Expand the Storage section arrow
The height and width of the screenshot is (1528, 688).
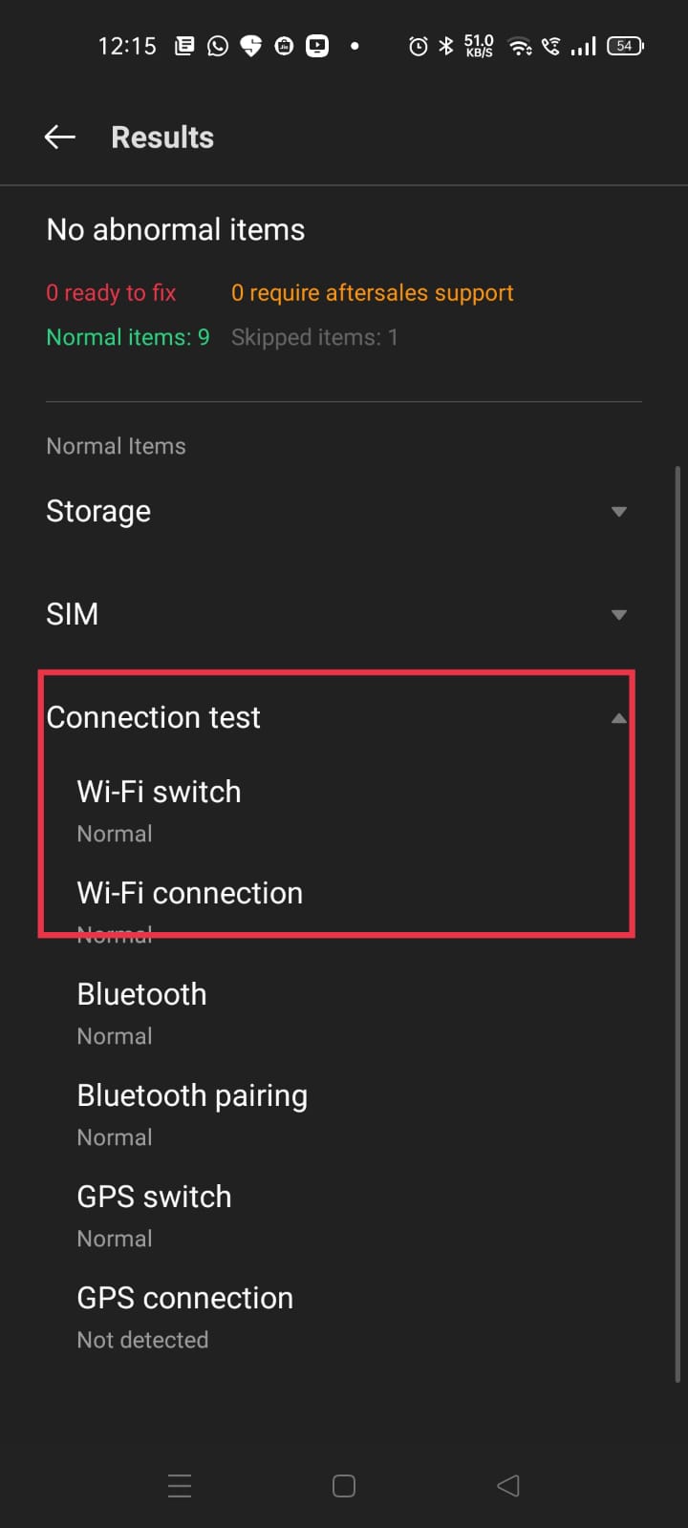click(618, 512)
